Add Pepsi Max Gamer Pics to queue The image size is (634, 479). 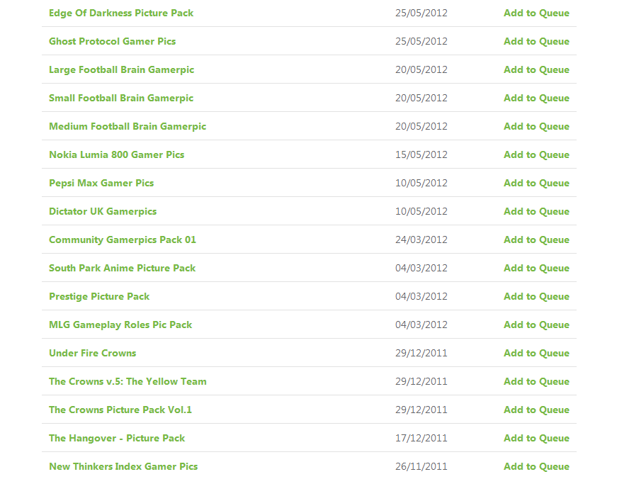[536, 183]
